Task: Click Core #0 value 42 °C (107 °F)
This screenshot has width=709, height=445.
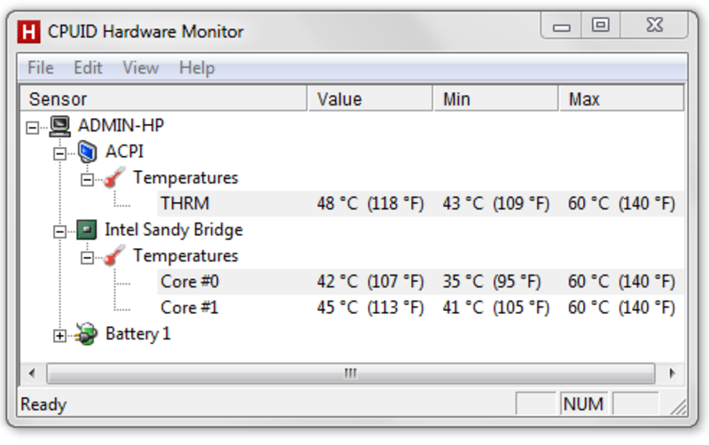Action: pos(370,282)
